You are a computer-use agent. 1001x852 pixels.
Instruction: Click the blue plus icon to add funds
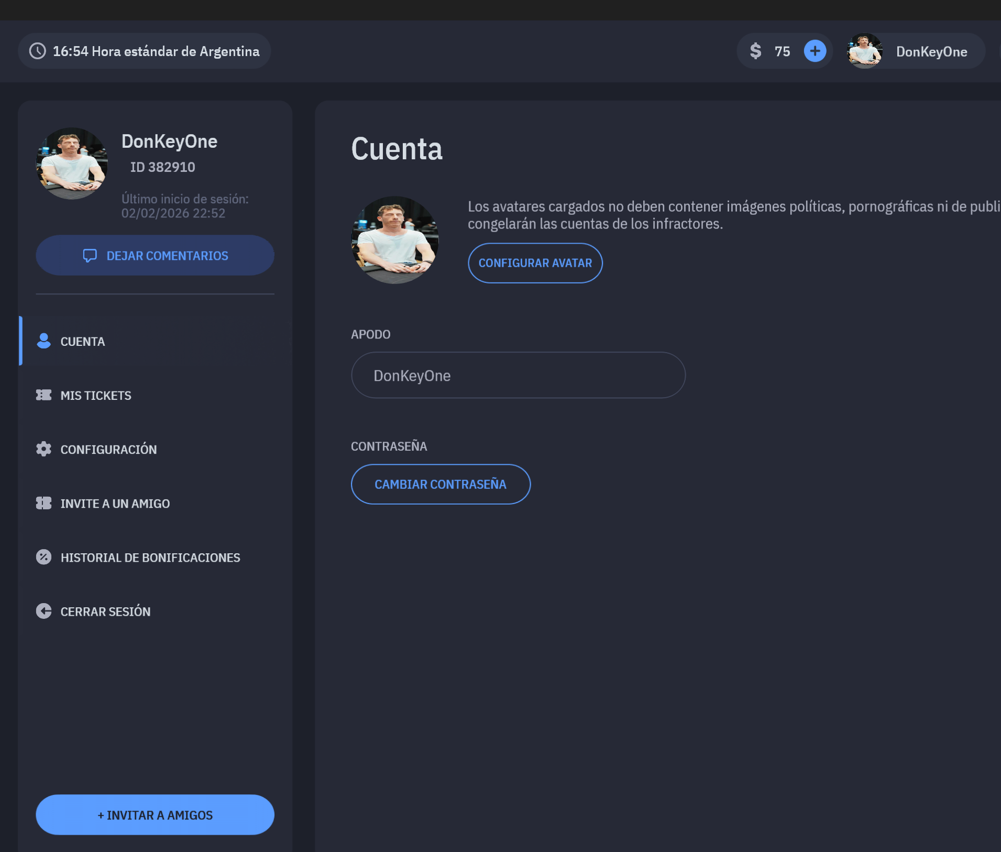pyautogui.click(x=815, y=51)
